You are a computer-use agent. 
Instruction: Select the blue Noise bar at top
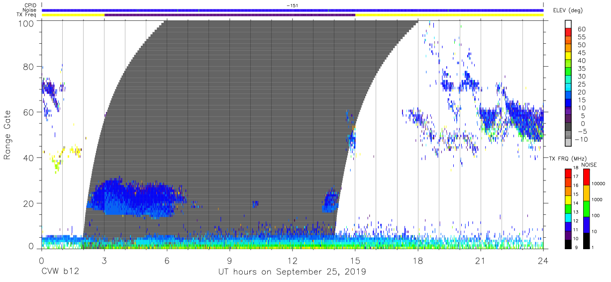293,10
